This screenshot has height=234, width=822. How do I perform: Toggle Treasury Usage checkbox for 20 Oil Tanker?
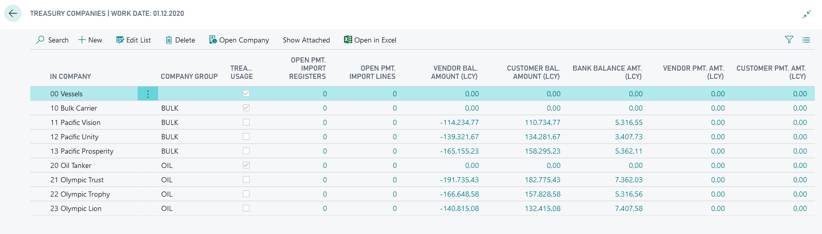[246, 165]
